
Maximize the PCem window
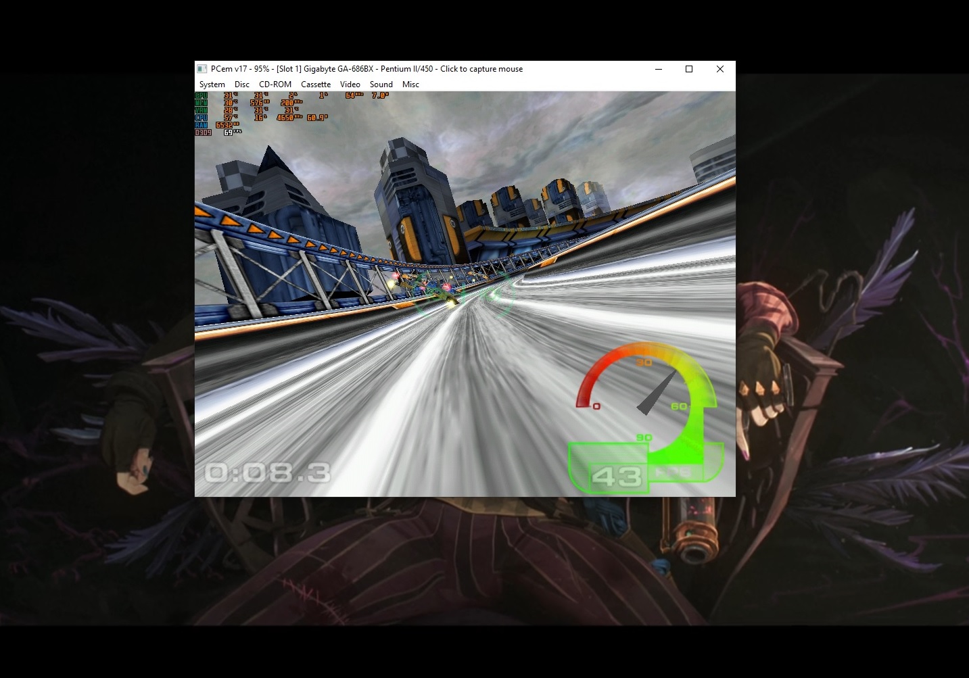[x=689, y=69]
